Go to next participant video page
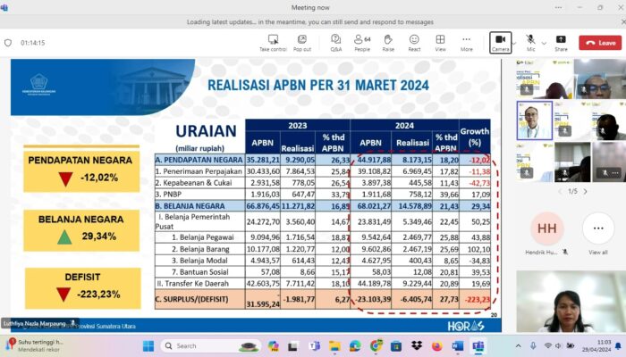Image resolution: width=626 pixels, height=357 pixels. 586,191
